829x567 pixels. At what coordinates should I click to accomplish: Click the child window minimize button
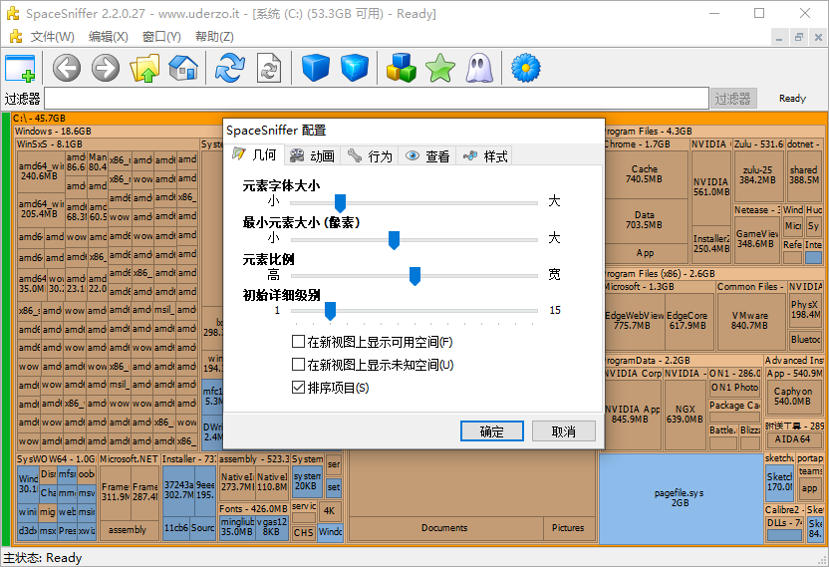pos(779,37)
